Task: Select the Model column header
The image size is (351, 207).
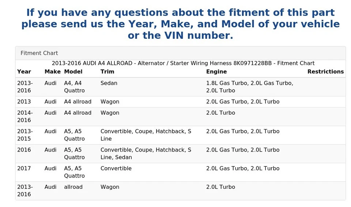Action: (x=73, y=72)
